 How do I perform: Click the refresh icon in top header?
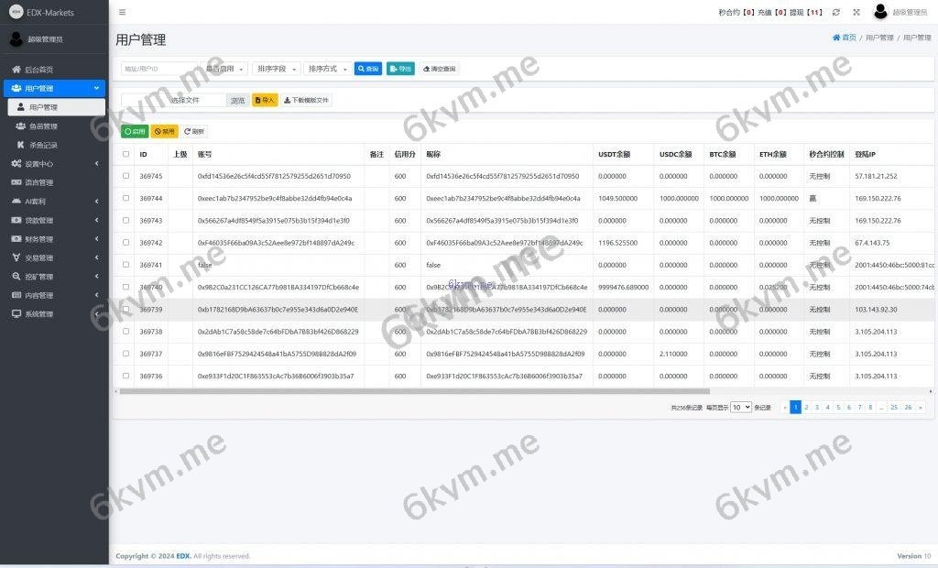(x=835, y=12)
